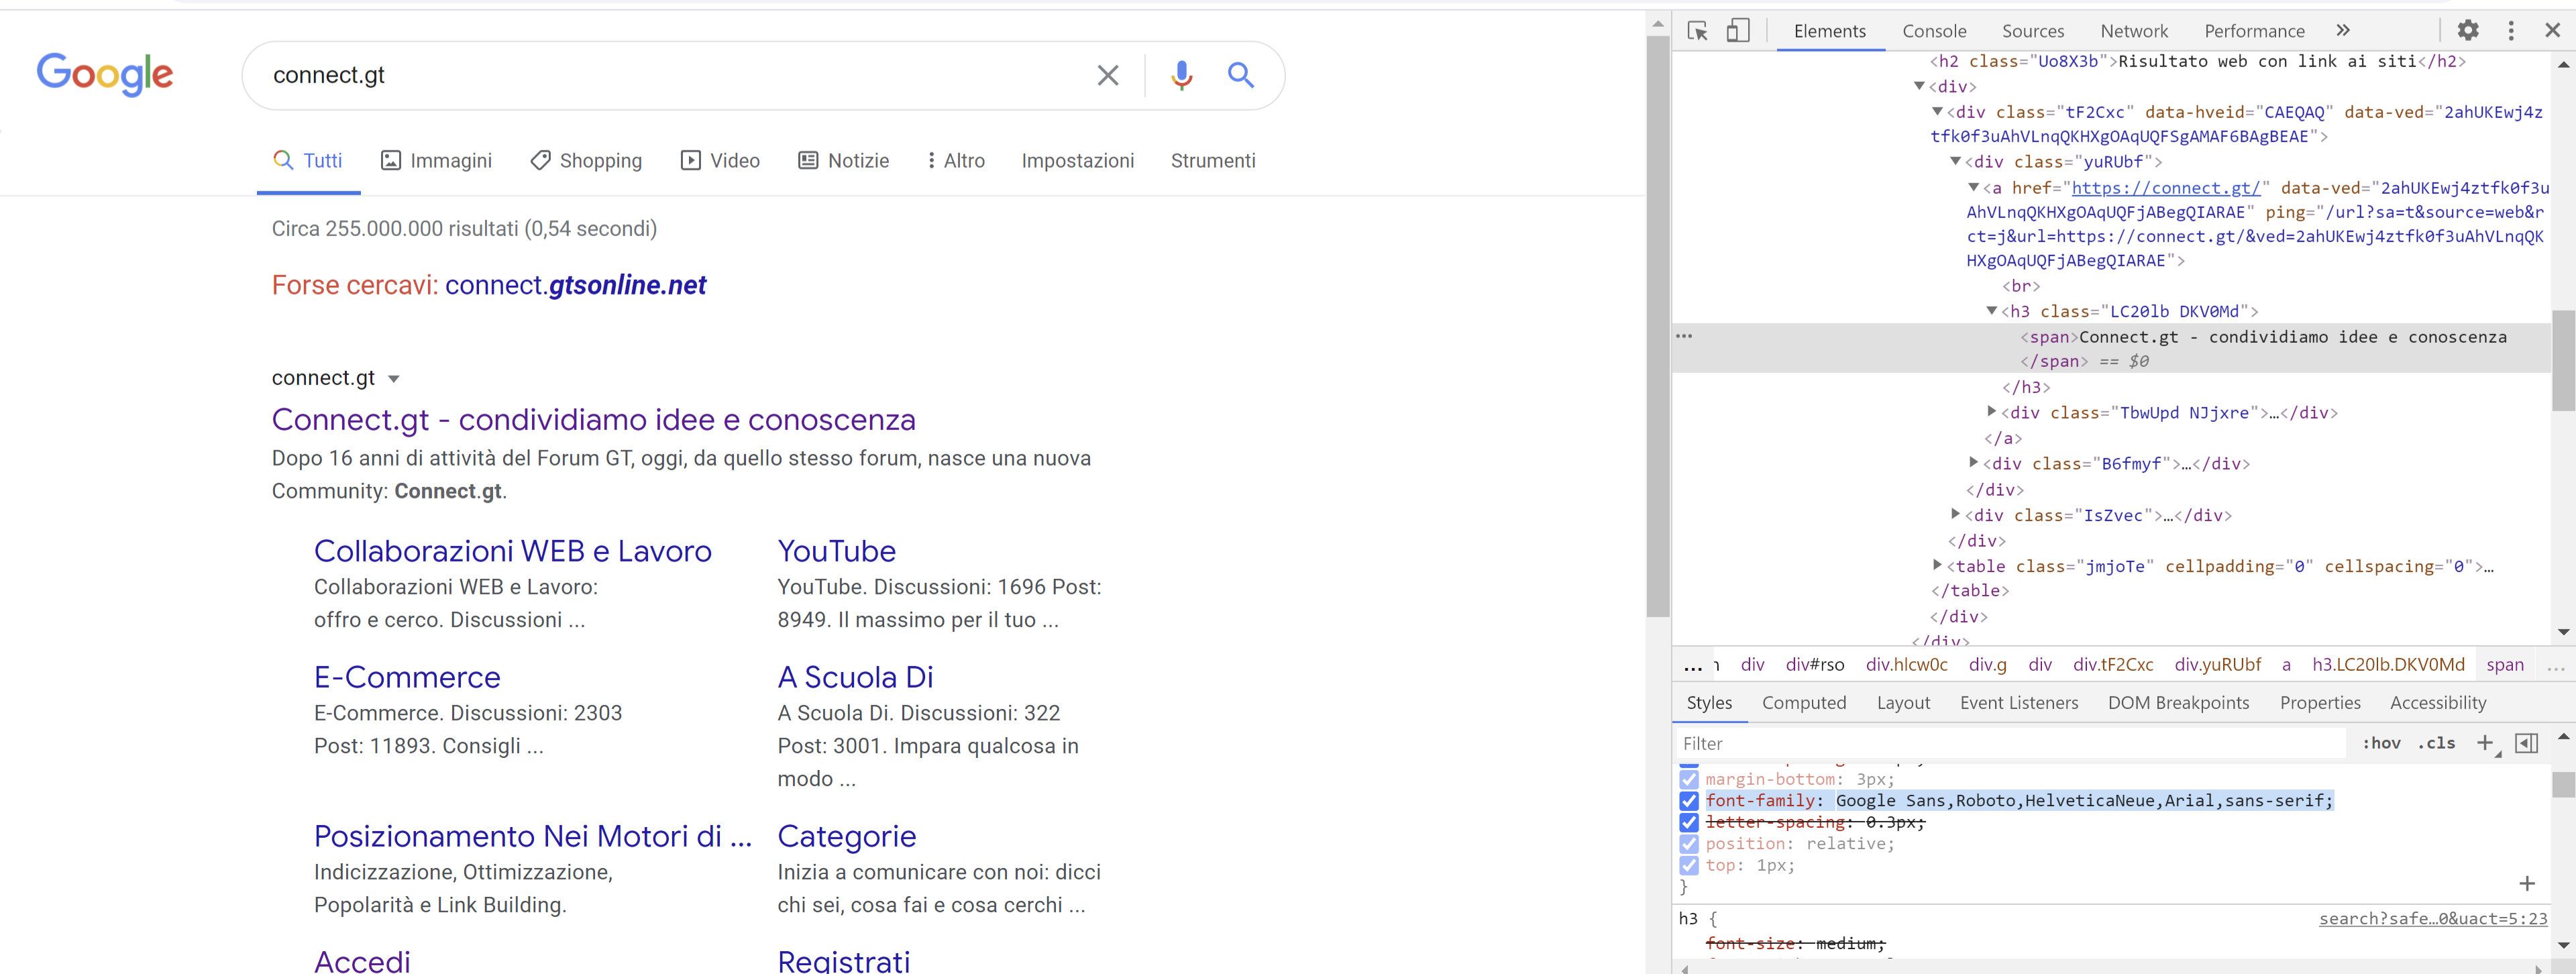Expand the div IsZvec node
2576x974 pixels.
point(1955,515)
